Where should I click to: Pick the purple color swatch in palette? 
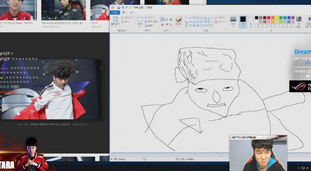(x=293, y=18)
